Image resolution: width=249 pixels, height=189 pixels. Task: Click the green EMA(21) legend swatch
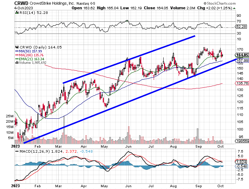point(16,58)
